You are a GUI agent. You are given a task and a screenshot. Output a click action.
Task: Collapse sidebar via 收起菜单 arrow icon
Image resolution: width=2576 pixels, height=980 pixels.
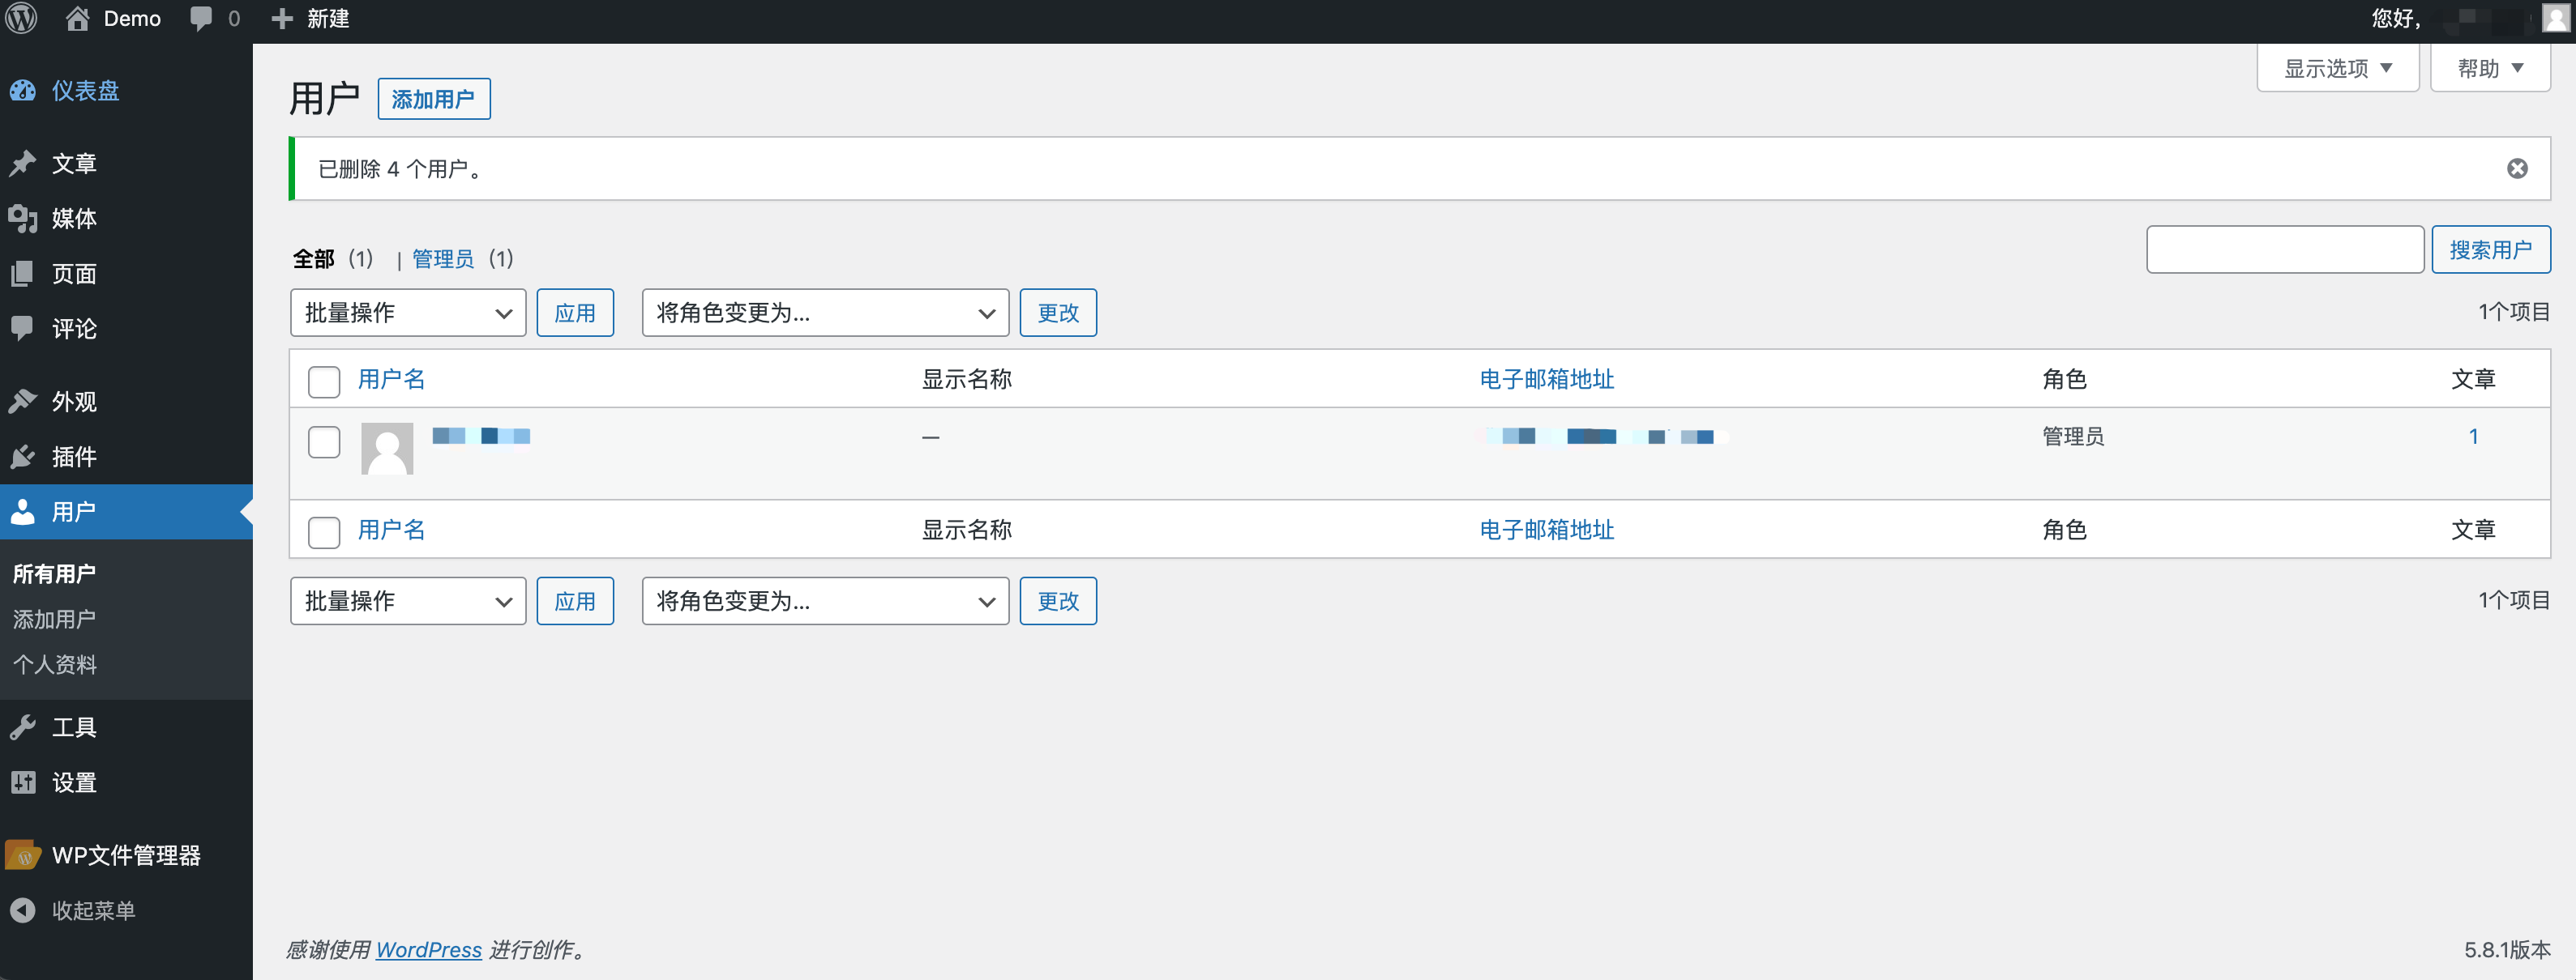point(22,909)
